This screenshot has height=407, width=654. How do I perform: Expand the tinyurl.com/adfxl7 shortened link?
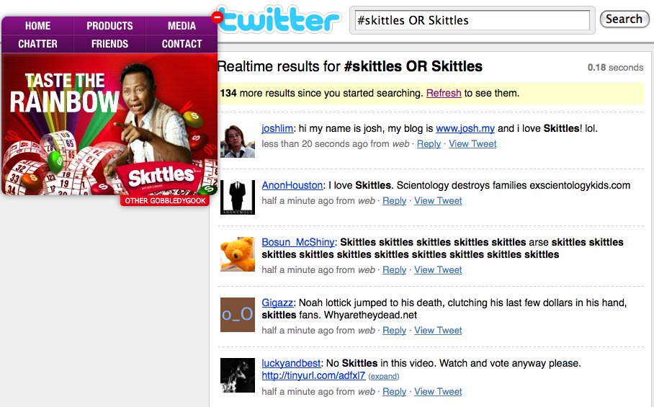point(383,376)
